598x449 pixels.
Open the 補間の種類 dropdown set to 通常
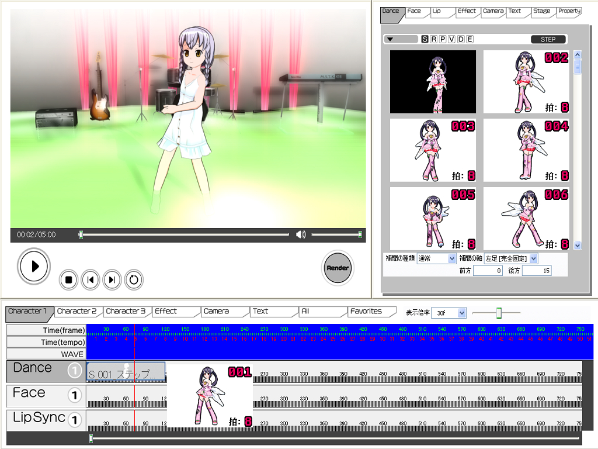[x=436, y=258]
